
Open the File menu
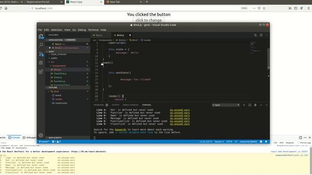point(40,30)
